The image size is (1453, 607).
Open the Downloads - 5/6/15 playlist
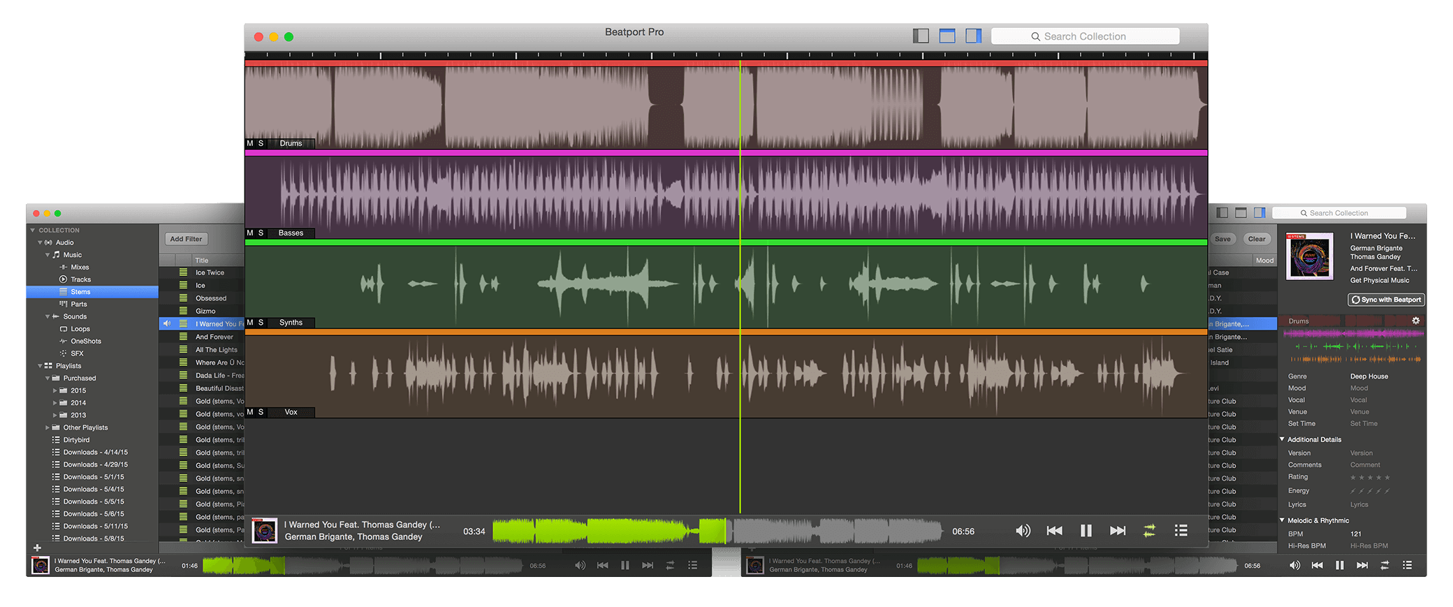pyautogui.click(x=92, y=514)
